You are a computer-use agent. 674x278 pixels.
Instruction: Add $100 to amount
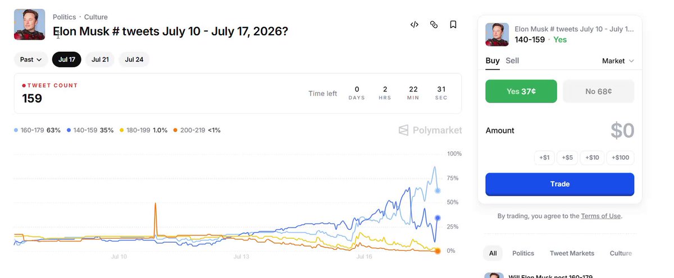point(621,158)
